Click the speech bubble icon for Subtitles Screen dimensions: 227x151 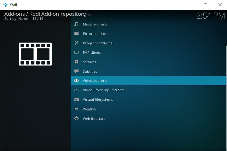click(76, 71)
